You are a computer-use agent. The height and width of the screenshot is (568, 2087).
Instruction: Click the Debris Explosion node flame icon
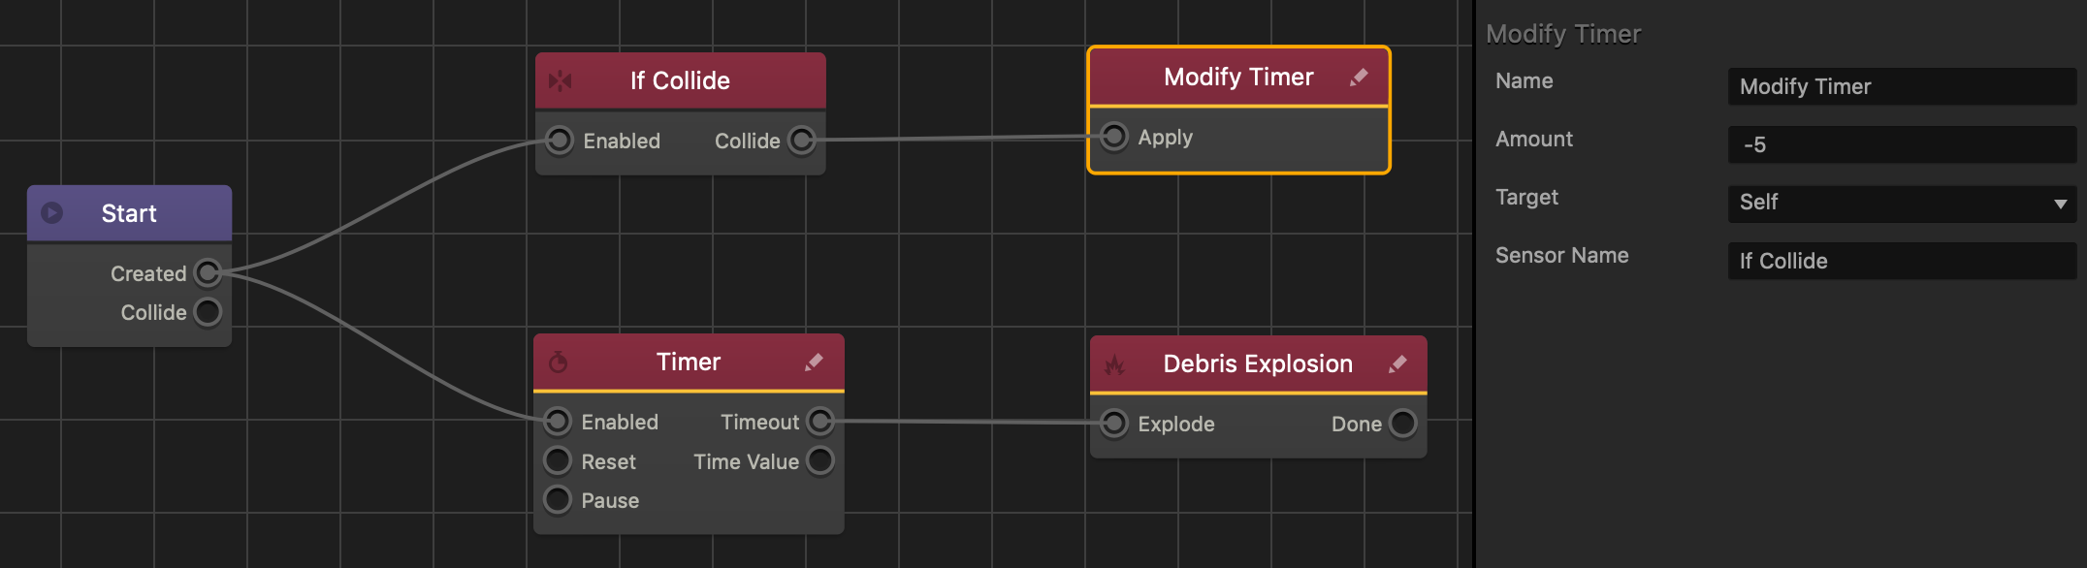[x=1114, y=364]
